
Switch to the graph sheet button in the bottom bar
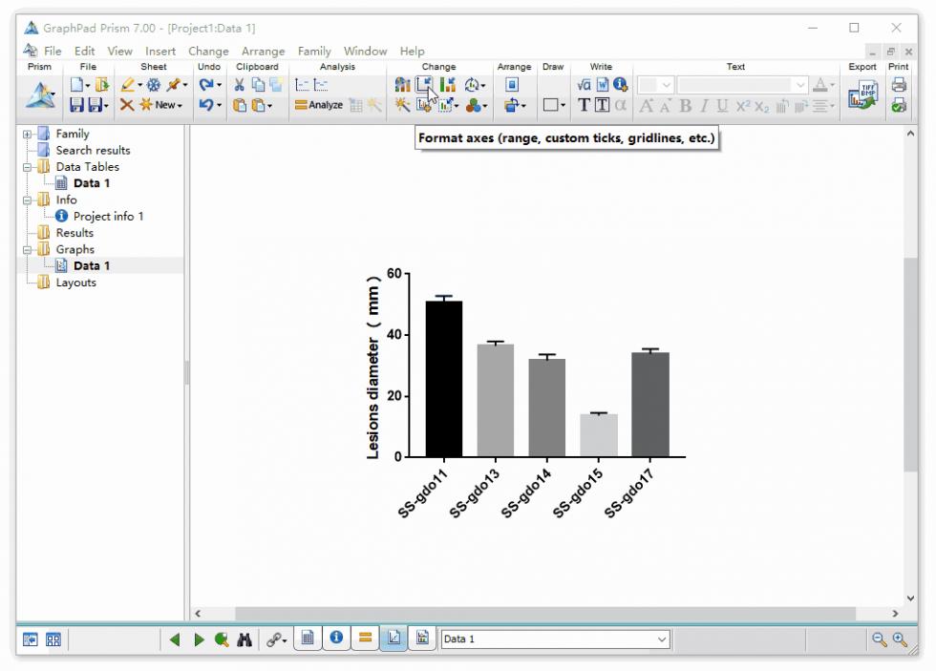pos(394,639)
